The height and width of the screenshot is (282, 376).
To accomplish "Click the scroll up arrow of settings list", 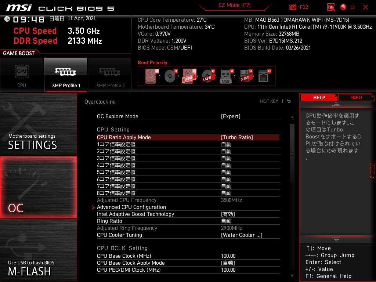I will click(x=292, y=117).
